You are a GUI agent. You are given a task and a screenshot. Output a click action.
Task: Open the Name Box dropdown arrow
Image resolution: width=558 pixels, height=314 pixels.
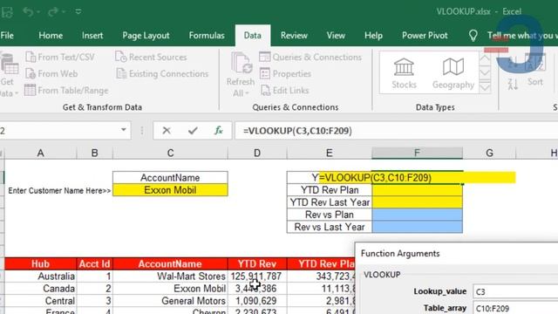coord(124,130)
